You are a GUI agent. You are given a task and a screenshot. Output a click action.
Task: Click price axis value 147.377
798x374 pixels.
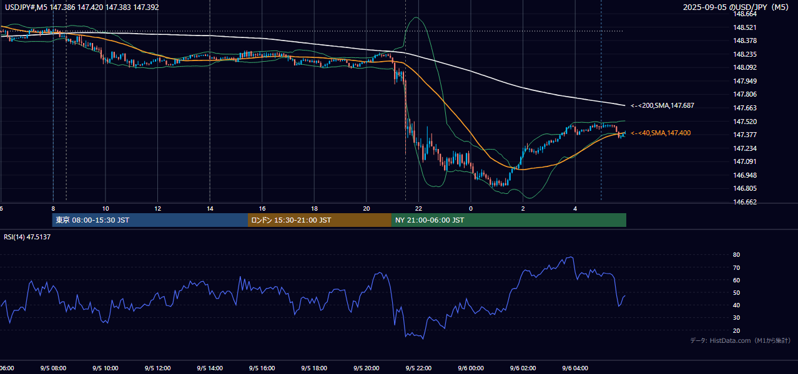click(744, 135)
